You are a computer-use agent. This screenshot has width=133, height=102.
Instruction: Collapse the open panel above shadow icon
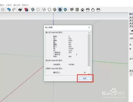[131, 26]
